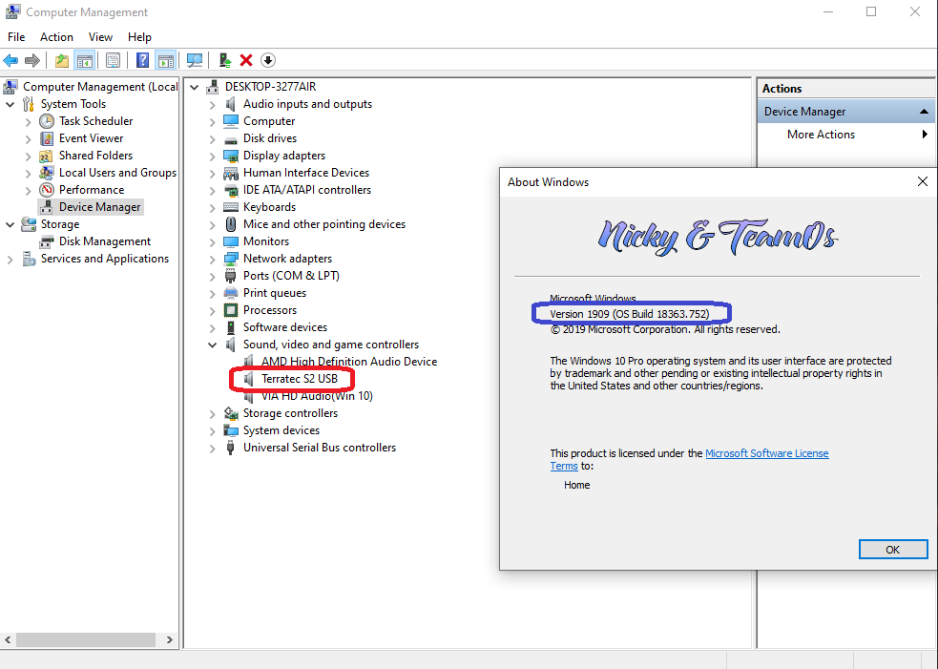Collapse Sound, video and game controllers

tap(213, 345)
